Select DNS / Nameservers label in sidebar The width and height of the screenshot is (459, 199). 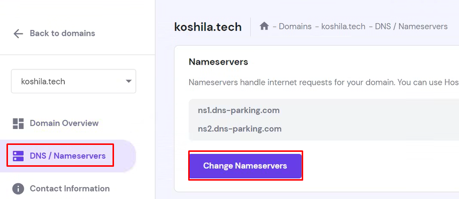coord(68,156)
